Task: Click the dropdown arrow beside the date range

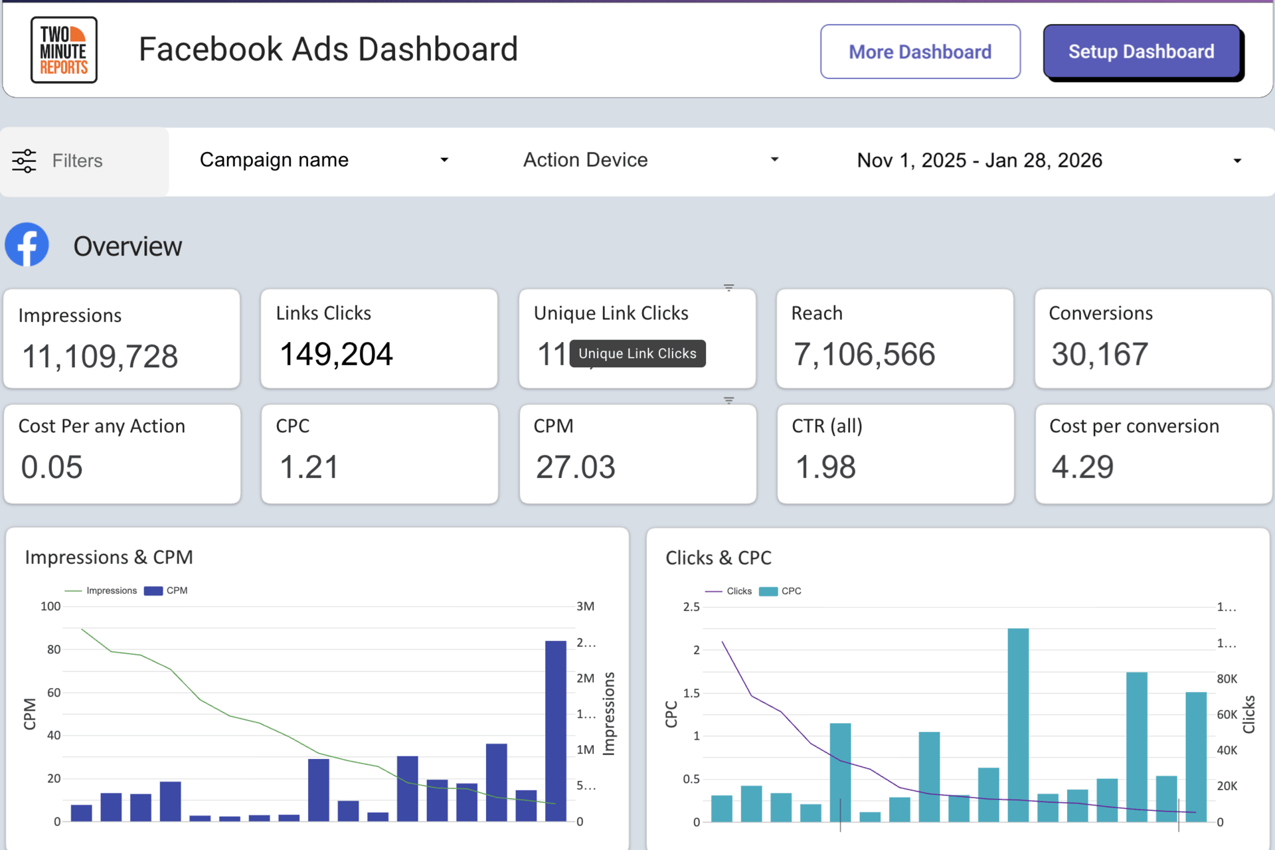Action: coord(1237,161)
